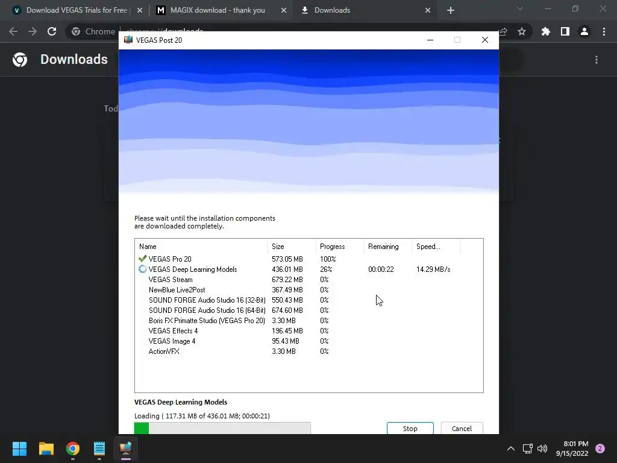Open File Explorer from taskbar
This screenshot has height=463, width=617.
[x=46, y=449]
